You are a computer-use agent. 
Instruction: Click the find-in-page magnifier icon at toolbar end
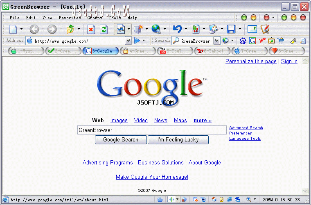[303, 41]
